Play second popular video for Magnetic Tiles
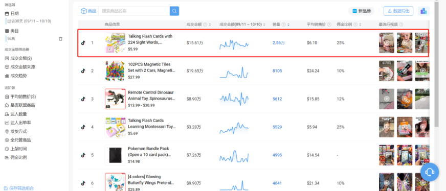This screenshot has height=191, width=446. tap(405, 71)
